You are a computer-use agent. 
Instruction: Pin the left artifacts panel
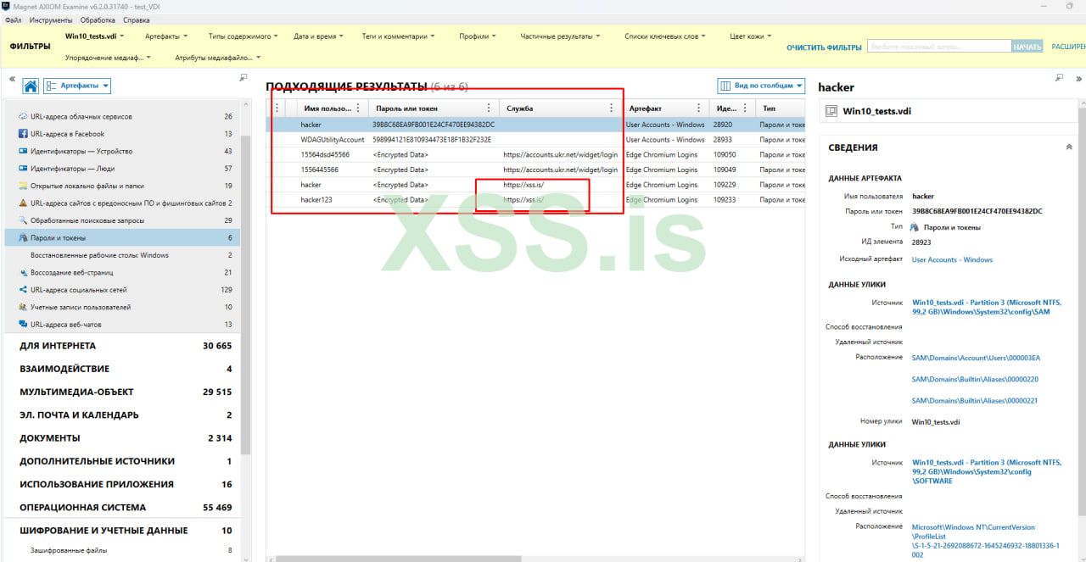[244, 78]
